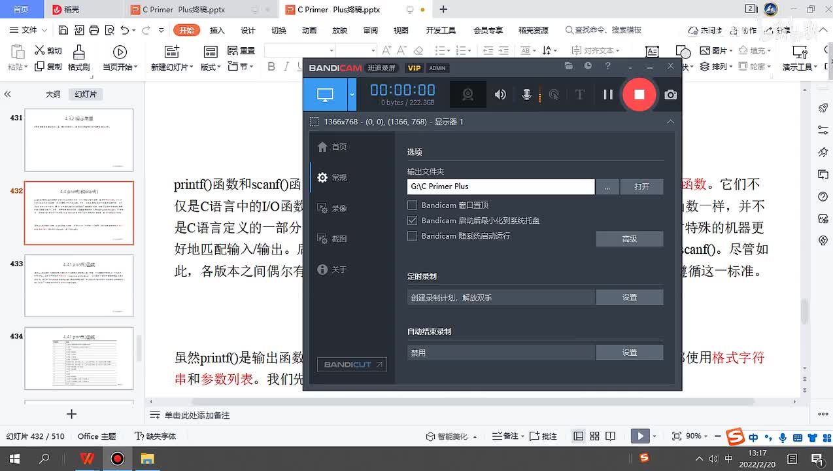Open the 90% zoom level dropdown
This screenshot has width=833, height=471.
pyautogui.click(x=697, y=436)
